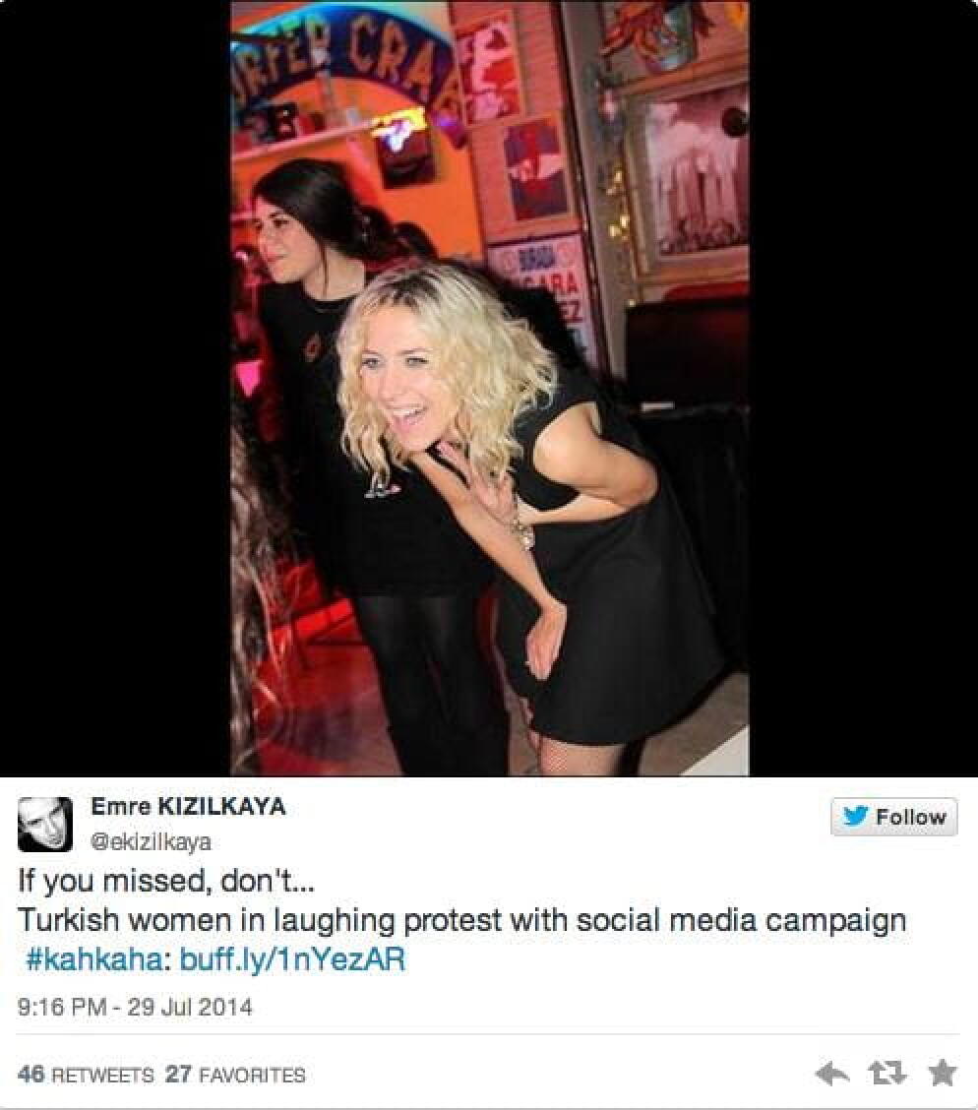Click the black area left of photo
The width and height of the screenshot is (978, 1110).
coord(115,388)
